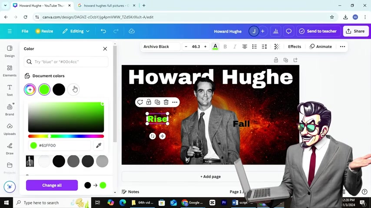Click the cloud save status icon
Image resolution: width=371 pixels, height=208 pixels.
132,31
